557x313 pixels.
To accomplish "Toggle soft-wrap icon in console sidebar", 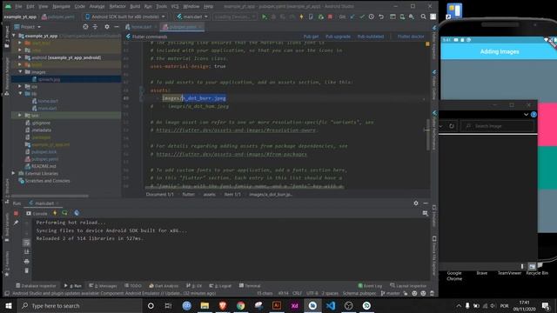I will click(x=27, y=243).
